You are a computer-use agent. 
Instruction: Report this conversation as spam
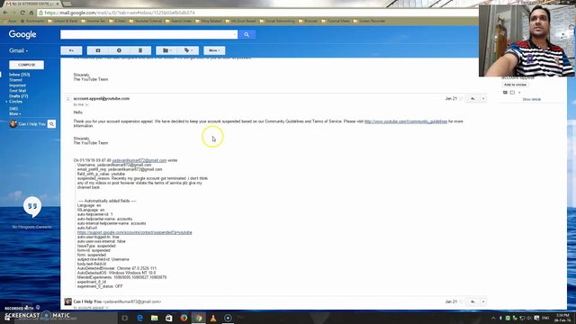(x=119, y=50)
